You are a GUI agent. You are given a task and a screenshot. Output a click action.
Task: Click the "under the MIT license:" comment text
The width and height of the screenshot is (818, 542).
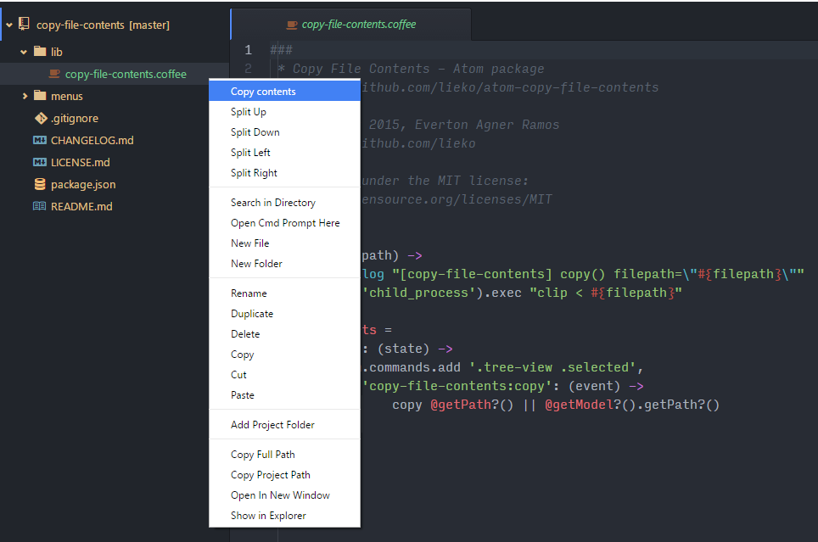pyautogui.click(x=445, y=181)
